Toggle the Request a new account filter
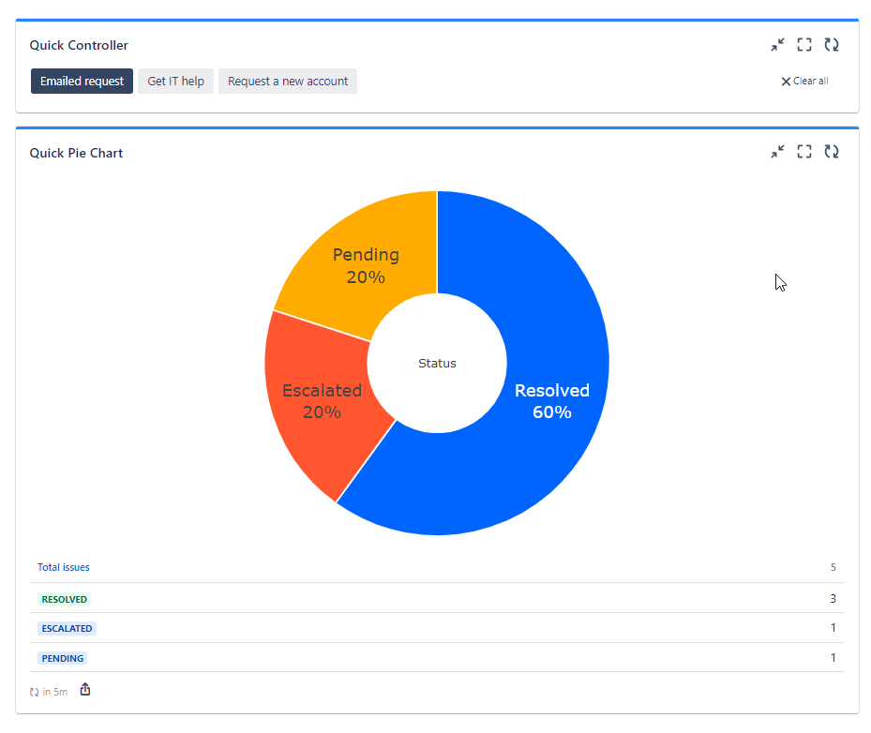Viewport: 871px width, 733px height. [x=287, y=81]
